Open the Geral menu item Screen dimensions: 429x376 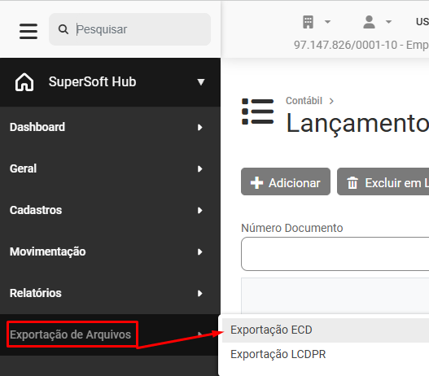(110, 168)
